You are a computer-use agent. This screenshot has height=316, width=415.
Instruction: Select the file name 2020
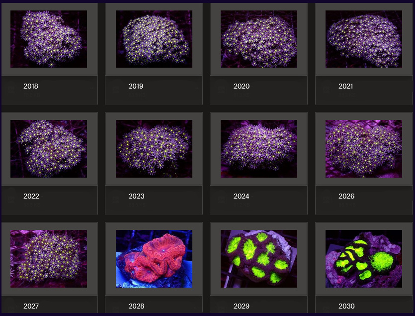click(242, 86)
